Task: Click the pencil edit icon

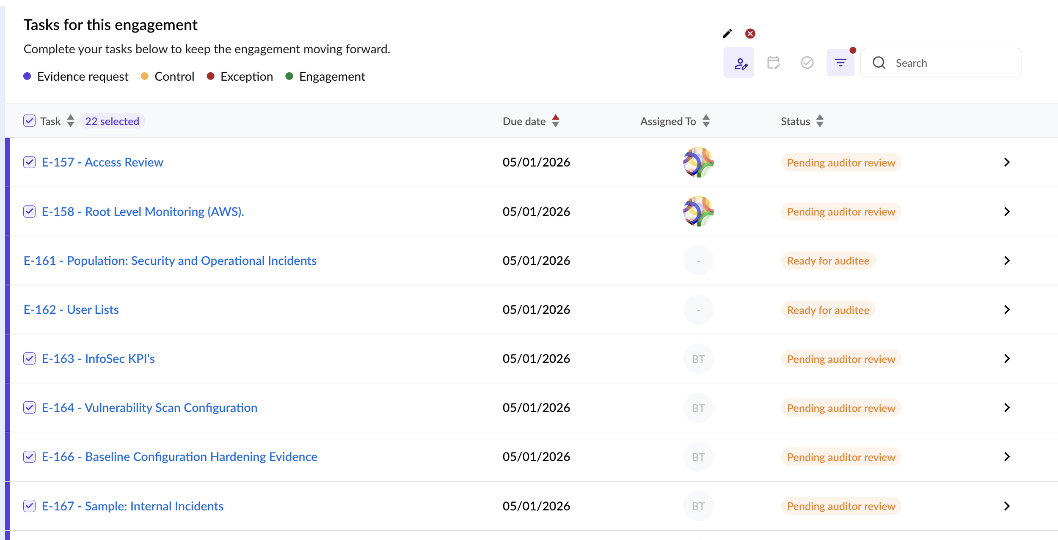Action: (727, 33)
